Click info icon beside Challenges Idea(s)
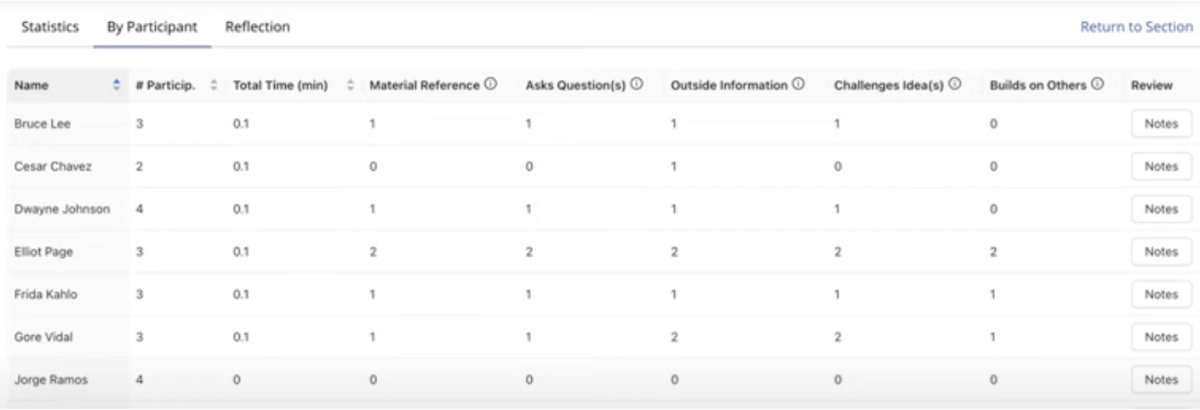Image resolution: width=1200 pixels, height=410 pixels. [x=955, y=85]
